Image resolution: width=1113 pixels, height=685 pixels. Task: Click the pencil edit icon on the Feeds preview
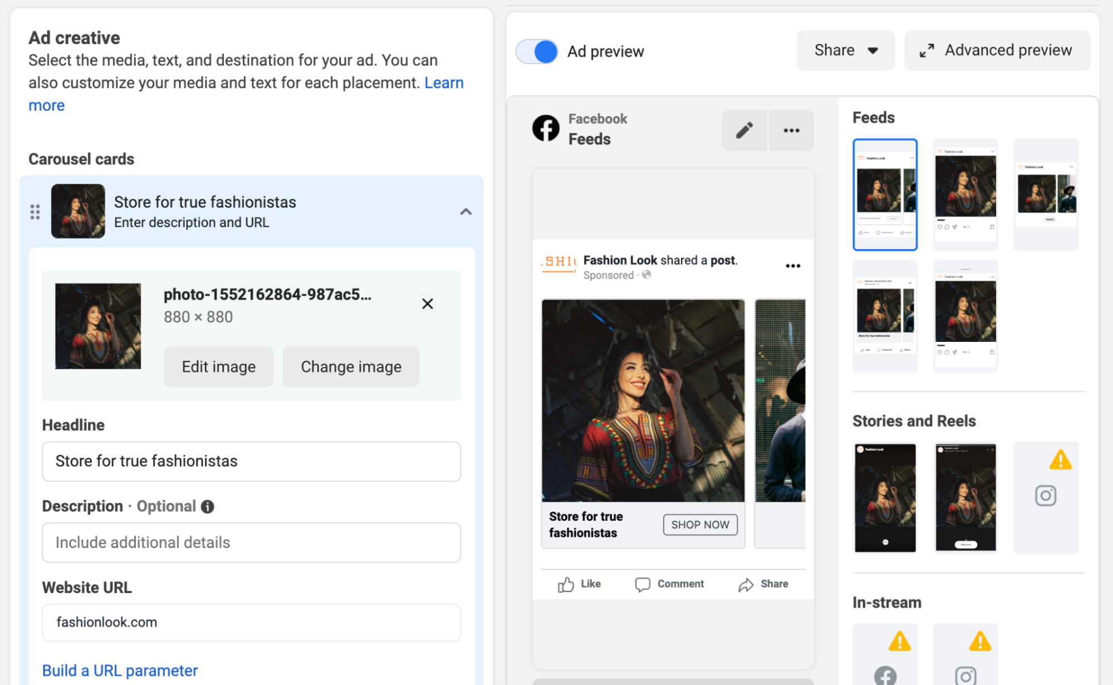pyautogui.click(x=744, y=130)
